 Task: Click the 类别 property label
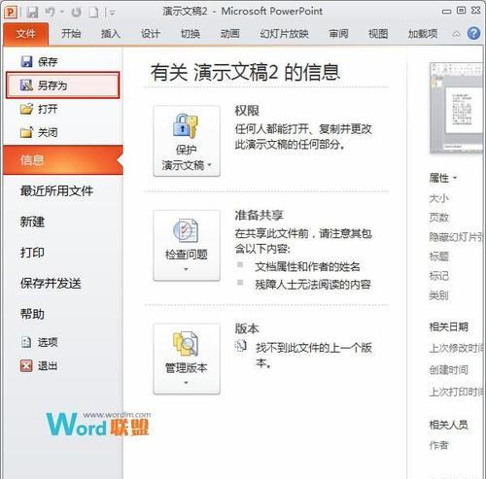point(439,295)
